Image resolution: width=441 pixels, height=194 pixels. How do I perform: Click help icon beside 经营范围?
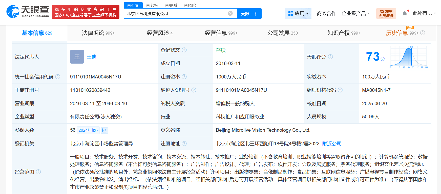[38, 172]
